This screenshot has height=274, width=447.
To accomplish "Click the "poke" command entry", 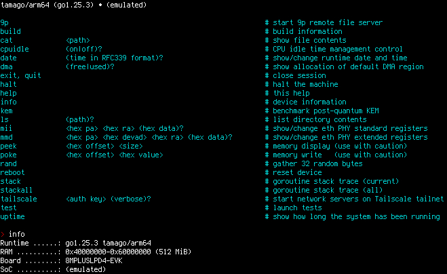I will coord(8,155).
